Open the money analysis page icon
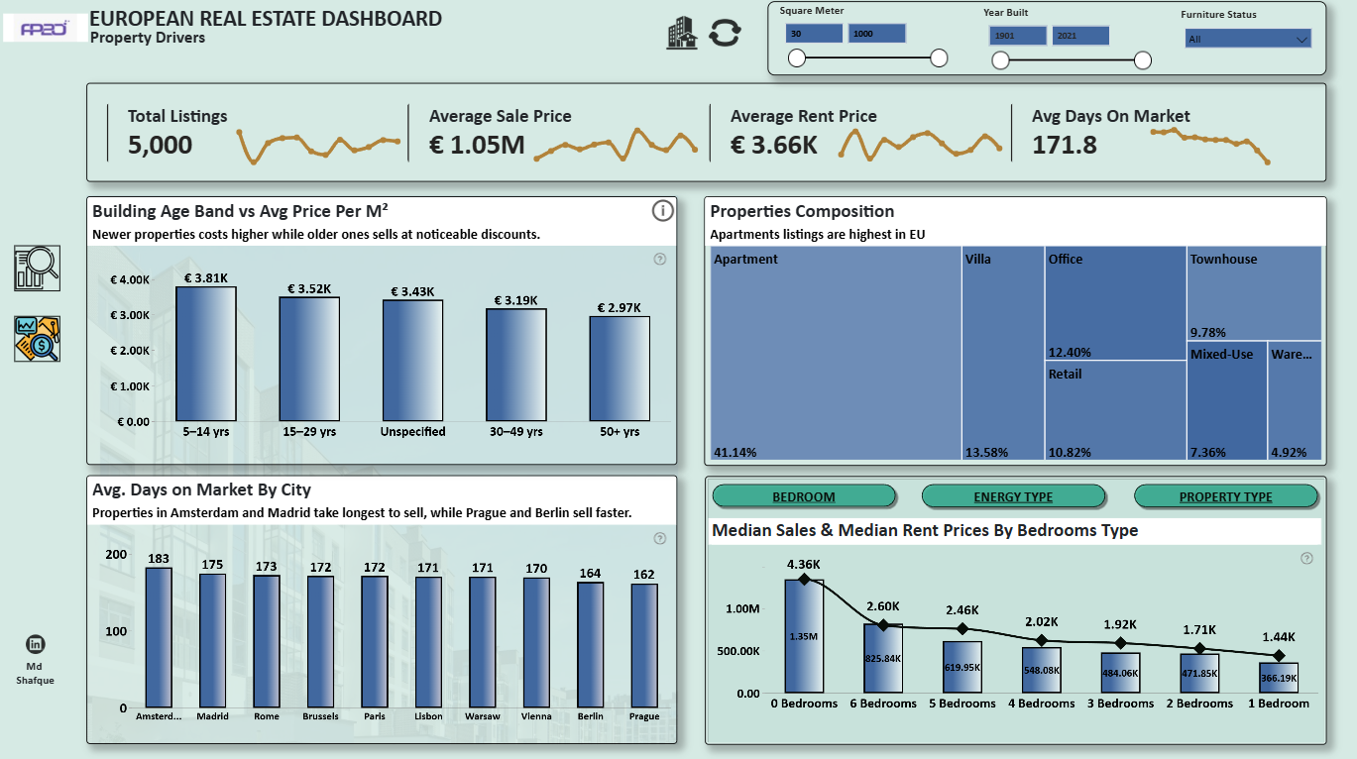The width and height of the screenshot is (1357, 759). (37, 339)
